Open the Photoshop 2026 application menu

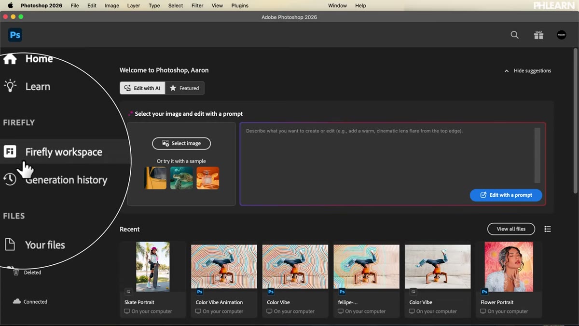tap(42, 6)
